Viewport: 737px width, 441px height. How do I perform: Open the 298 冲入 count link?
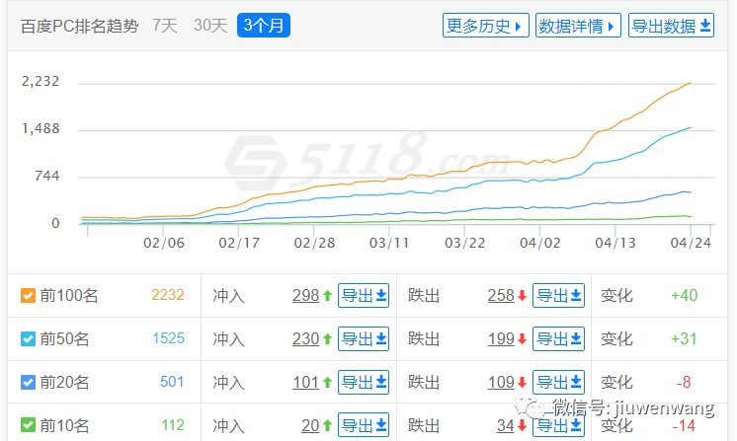click(305, 296)
